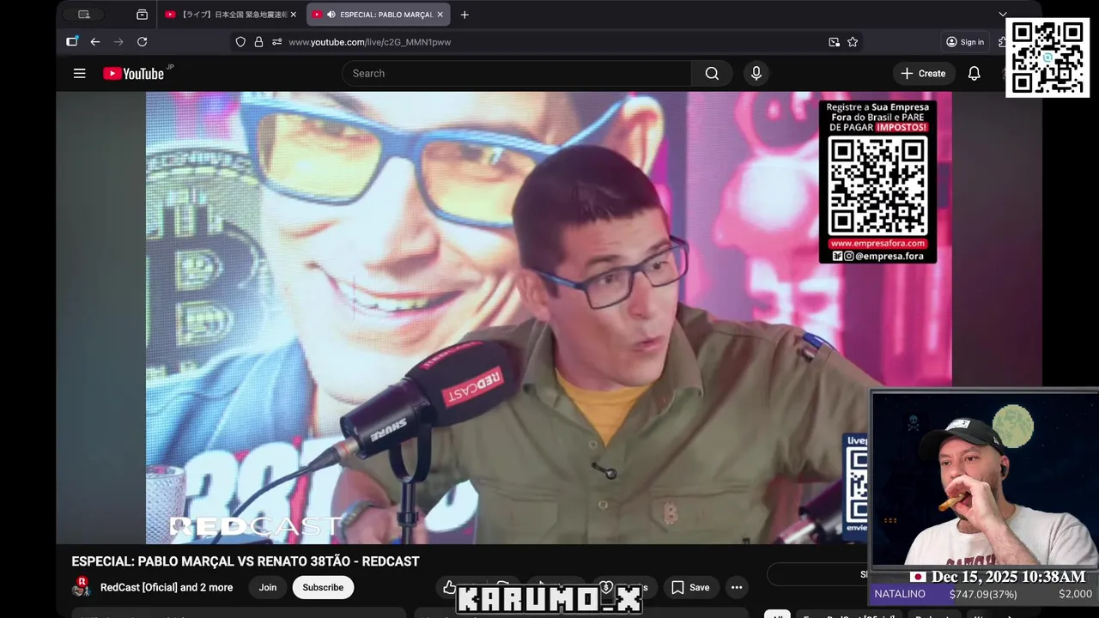Click the Create button
Image resolution: width=1099 pixels, height=618 pixels.
coord(923,73)
